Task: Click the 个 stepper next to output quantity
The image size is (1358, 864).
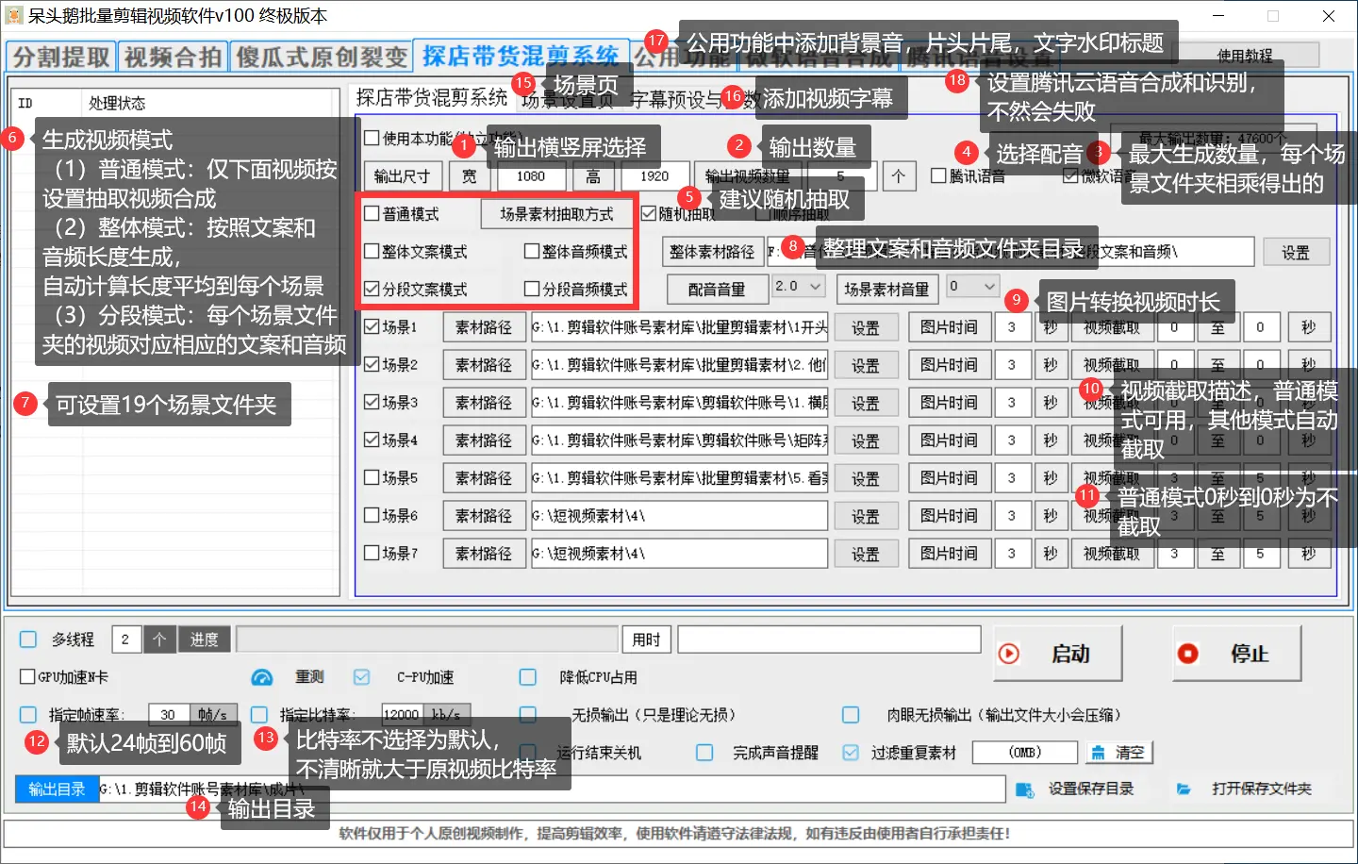Action: click(x=899, y=175)
